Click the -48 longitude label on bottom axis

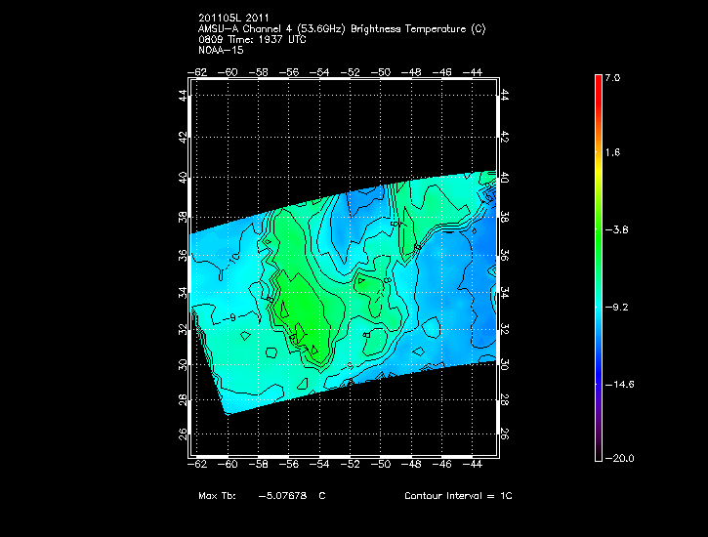click(411, 465)
